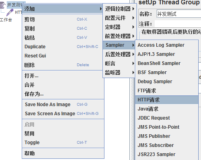The height and width of the screenshot is (160, 201).
Task: Click Save Screen As Image
Action: pos(63,114)
